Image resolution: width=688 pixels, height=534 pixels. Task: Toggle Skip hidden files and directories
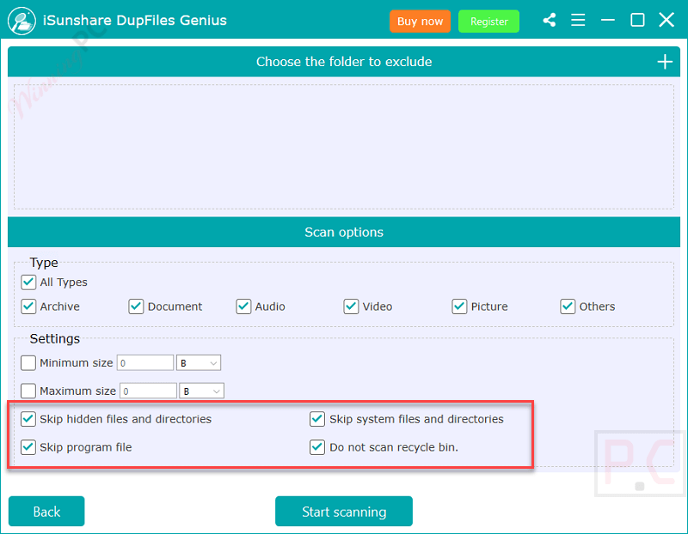pos(29,420)
